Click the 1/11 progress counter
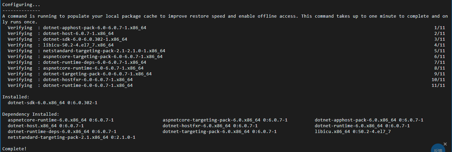 pyautogui.click(x=439, y=27)
